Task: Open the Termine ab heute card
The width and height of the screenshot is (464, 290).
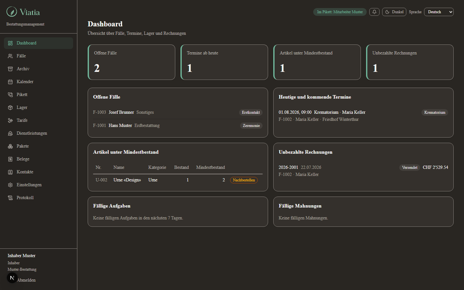Action: pos(224,62)
